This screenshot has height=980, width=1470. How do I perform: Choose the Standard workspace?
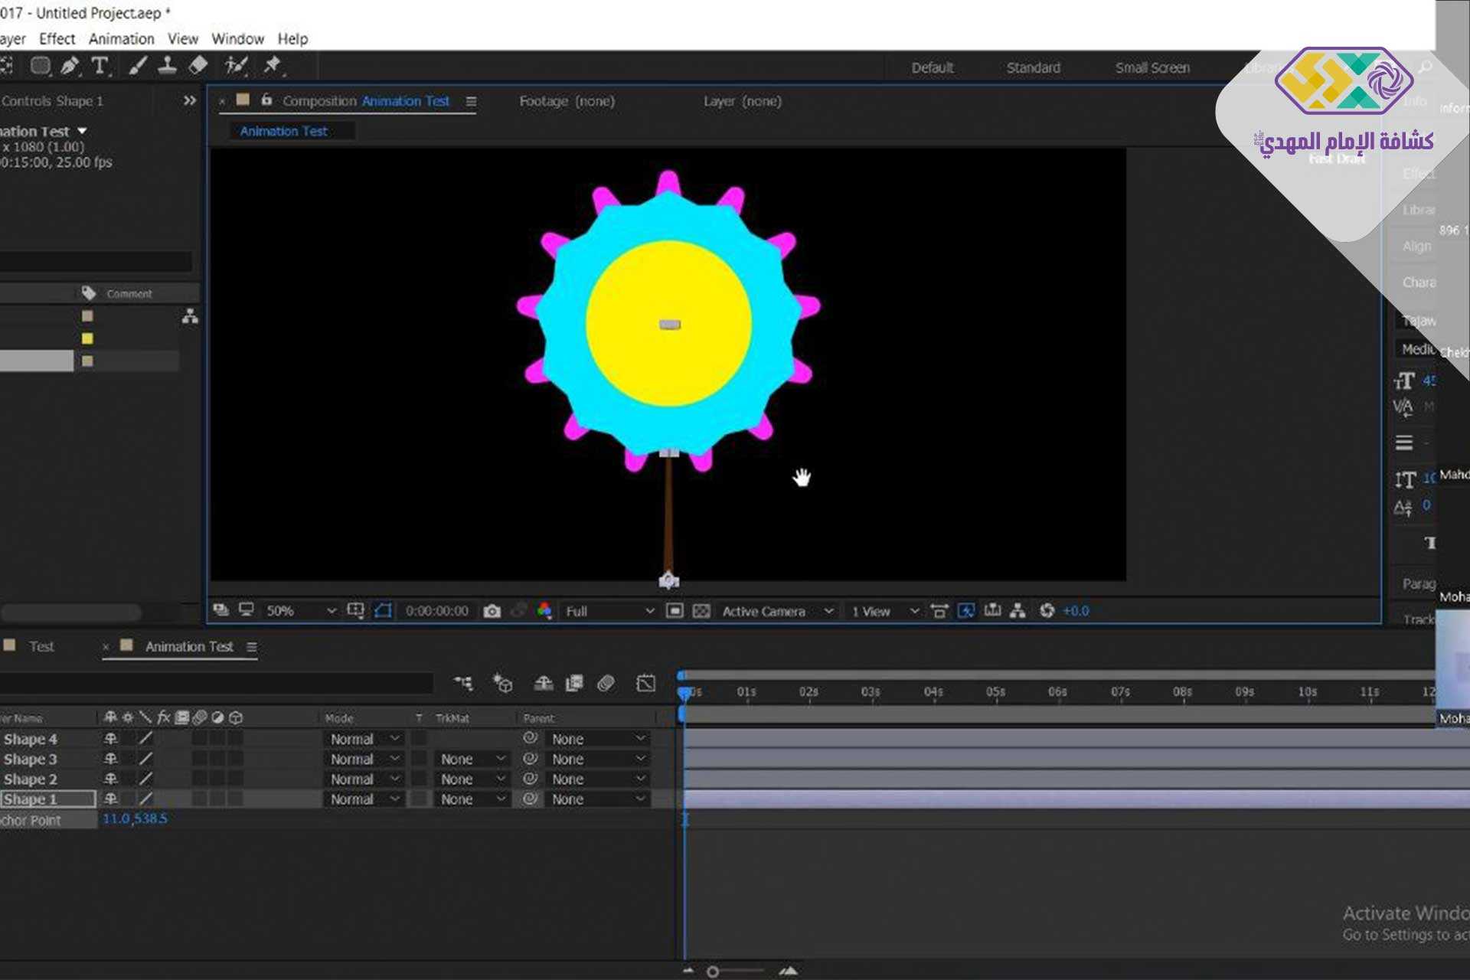[1033, 68]
